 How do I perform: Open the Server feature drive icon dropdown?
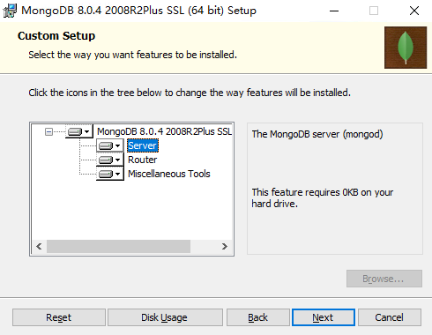click(x=110, y=145)
